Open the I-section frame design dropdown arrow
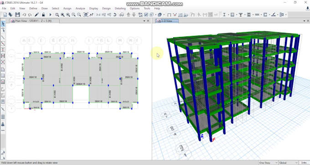310x165 pixels. pos(228,15)
